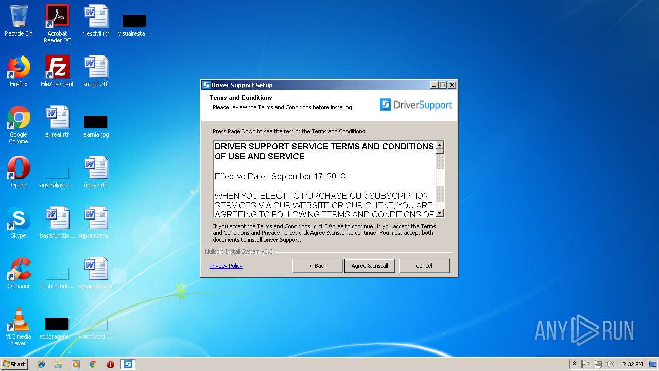Image resolution: width=659 pixels, height=371 pixels.
Task: Click the Show desktop button
Action: [x=654, y=364]
